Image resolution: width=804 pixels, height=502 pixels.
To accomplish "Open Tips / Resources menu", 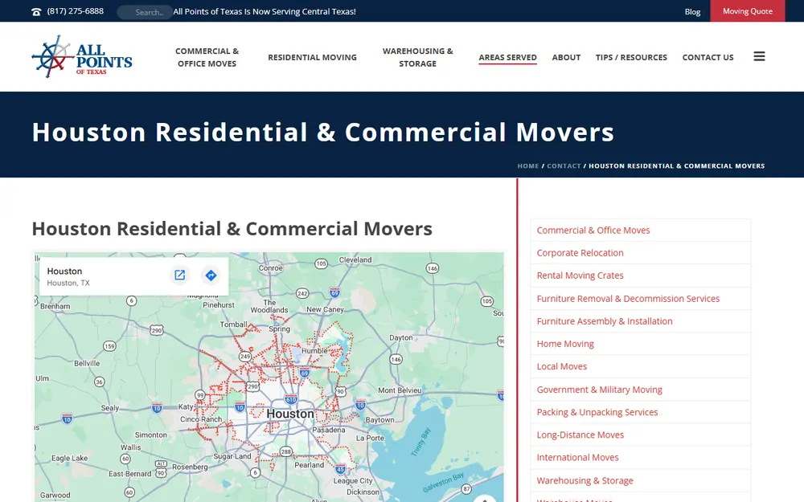I will (x=631, y=57).
